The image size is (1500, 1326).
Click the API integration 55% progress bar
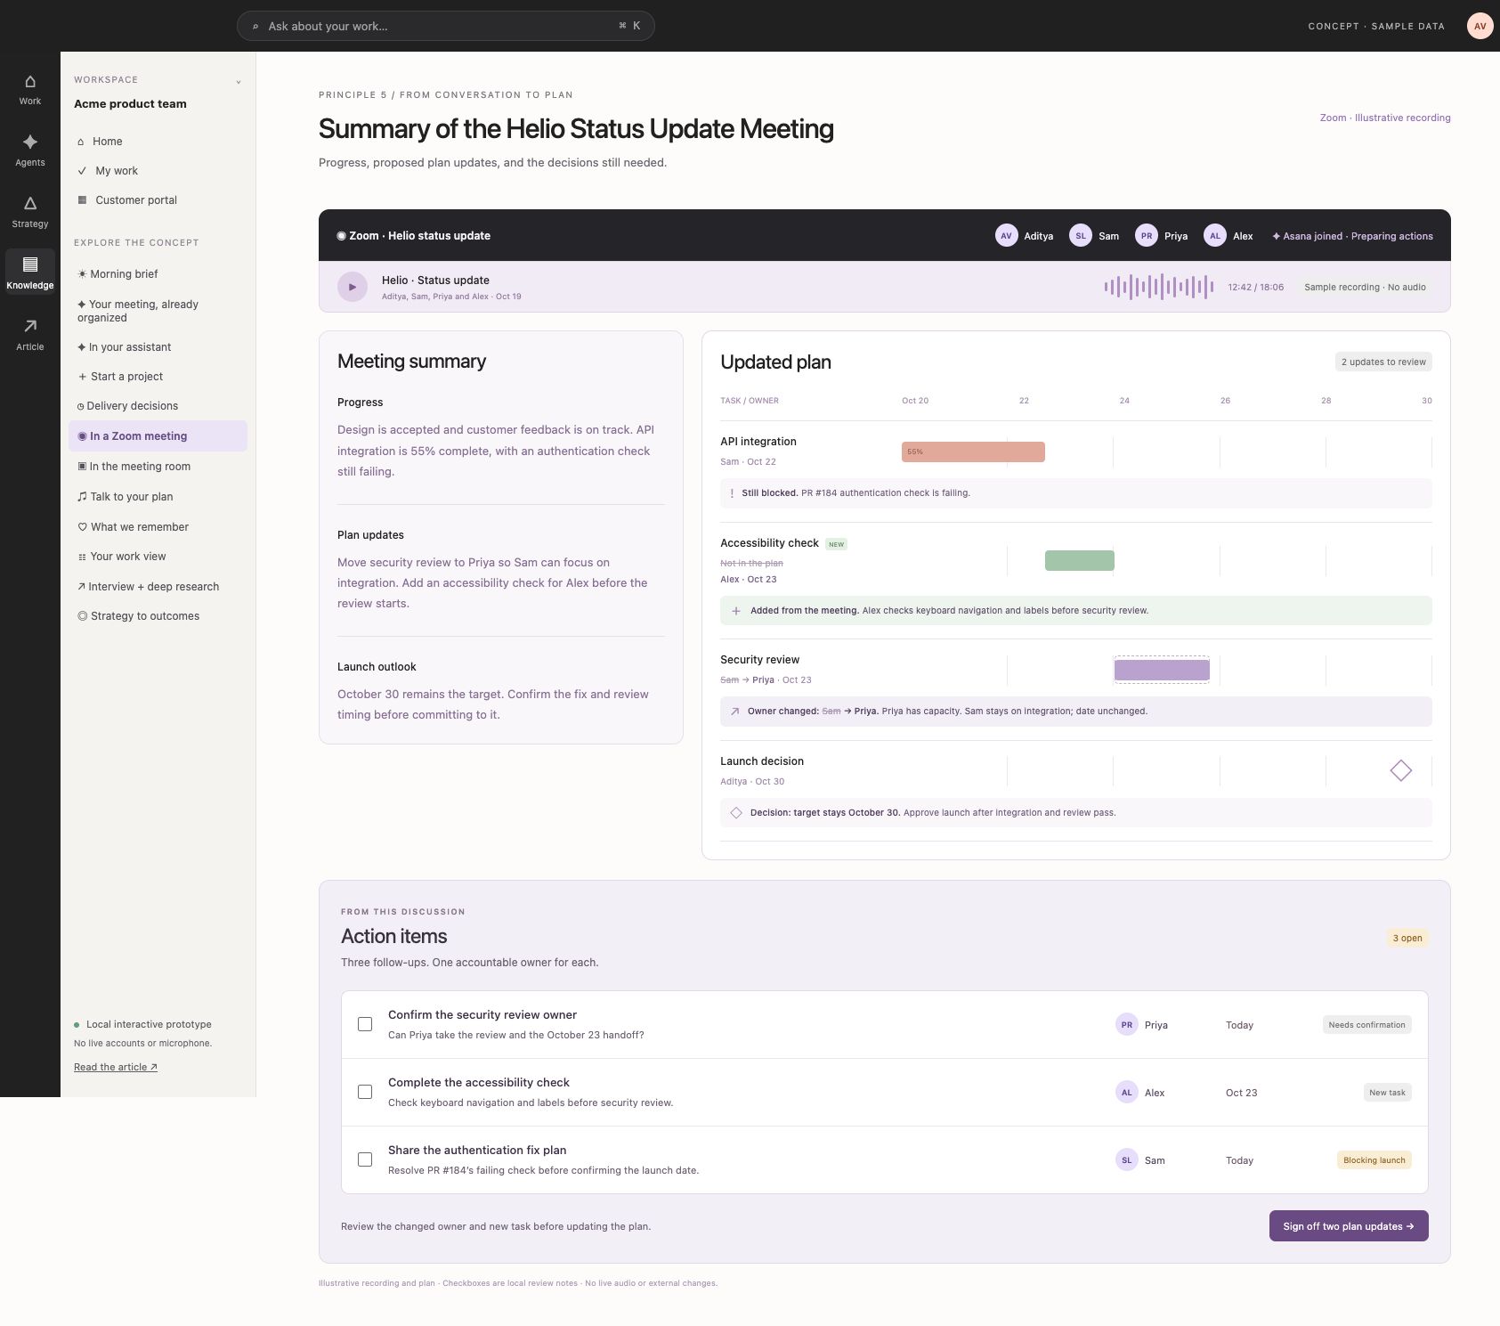point(973,451)
